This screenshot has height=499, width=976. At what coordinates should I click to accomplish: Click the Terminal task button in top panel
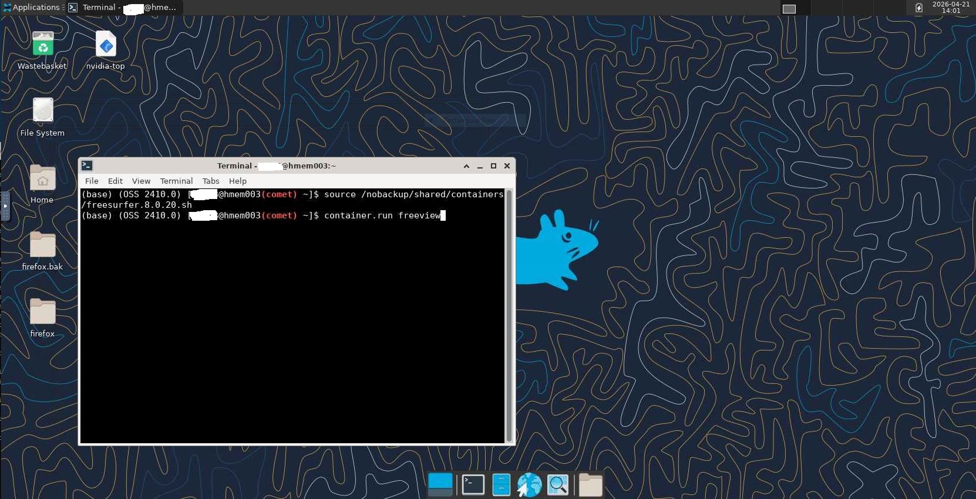coord(123,8)
